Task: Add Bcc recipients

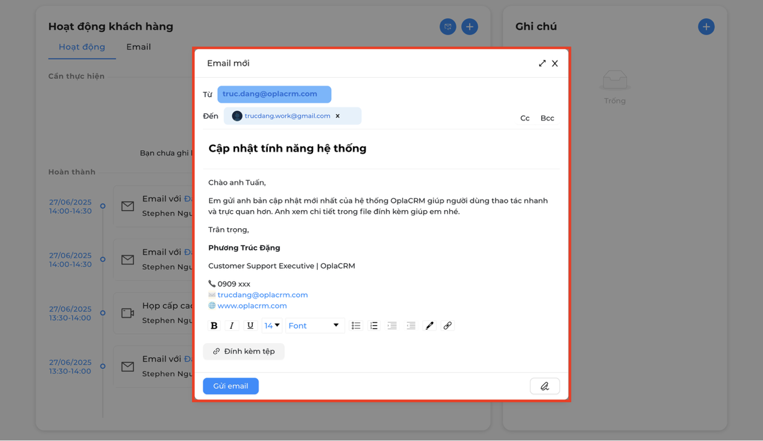Action: tap(547, 118)
